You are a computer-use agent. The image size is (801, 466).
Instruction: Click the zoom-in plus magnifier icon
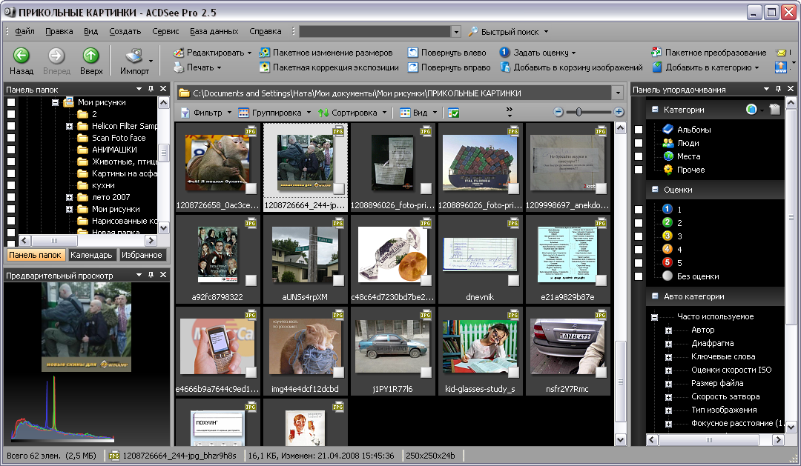(619, 112)
